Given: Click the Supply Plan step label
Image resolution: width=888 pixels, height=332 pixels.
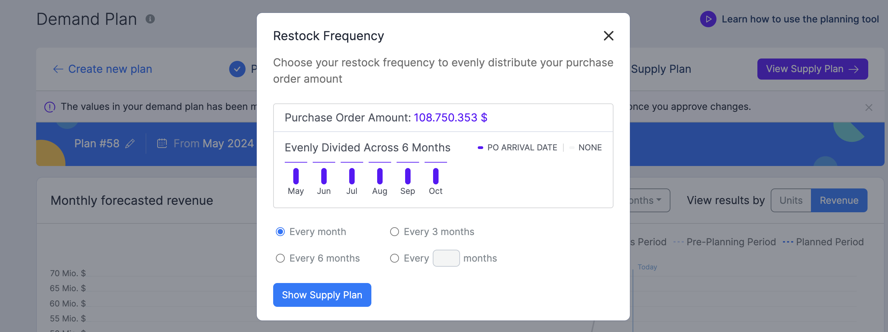Looking at the screenshot, I should tap(661, 69).
